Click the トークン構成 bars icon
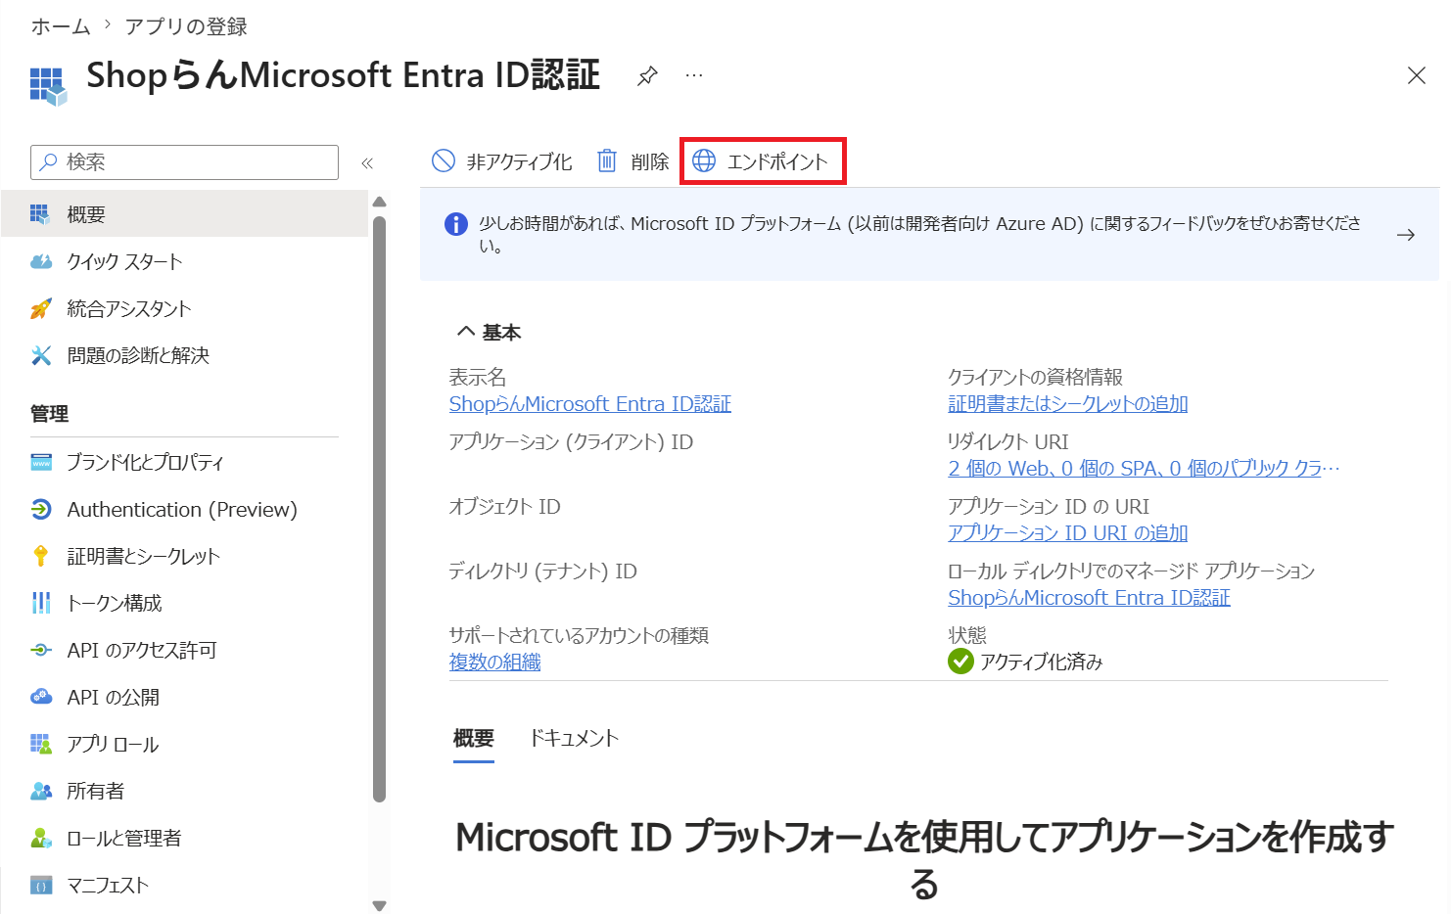1451x914 pixels. click(40, 603)
